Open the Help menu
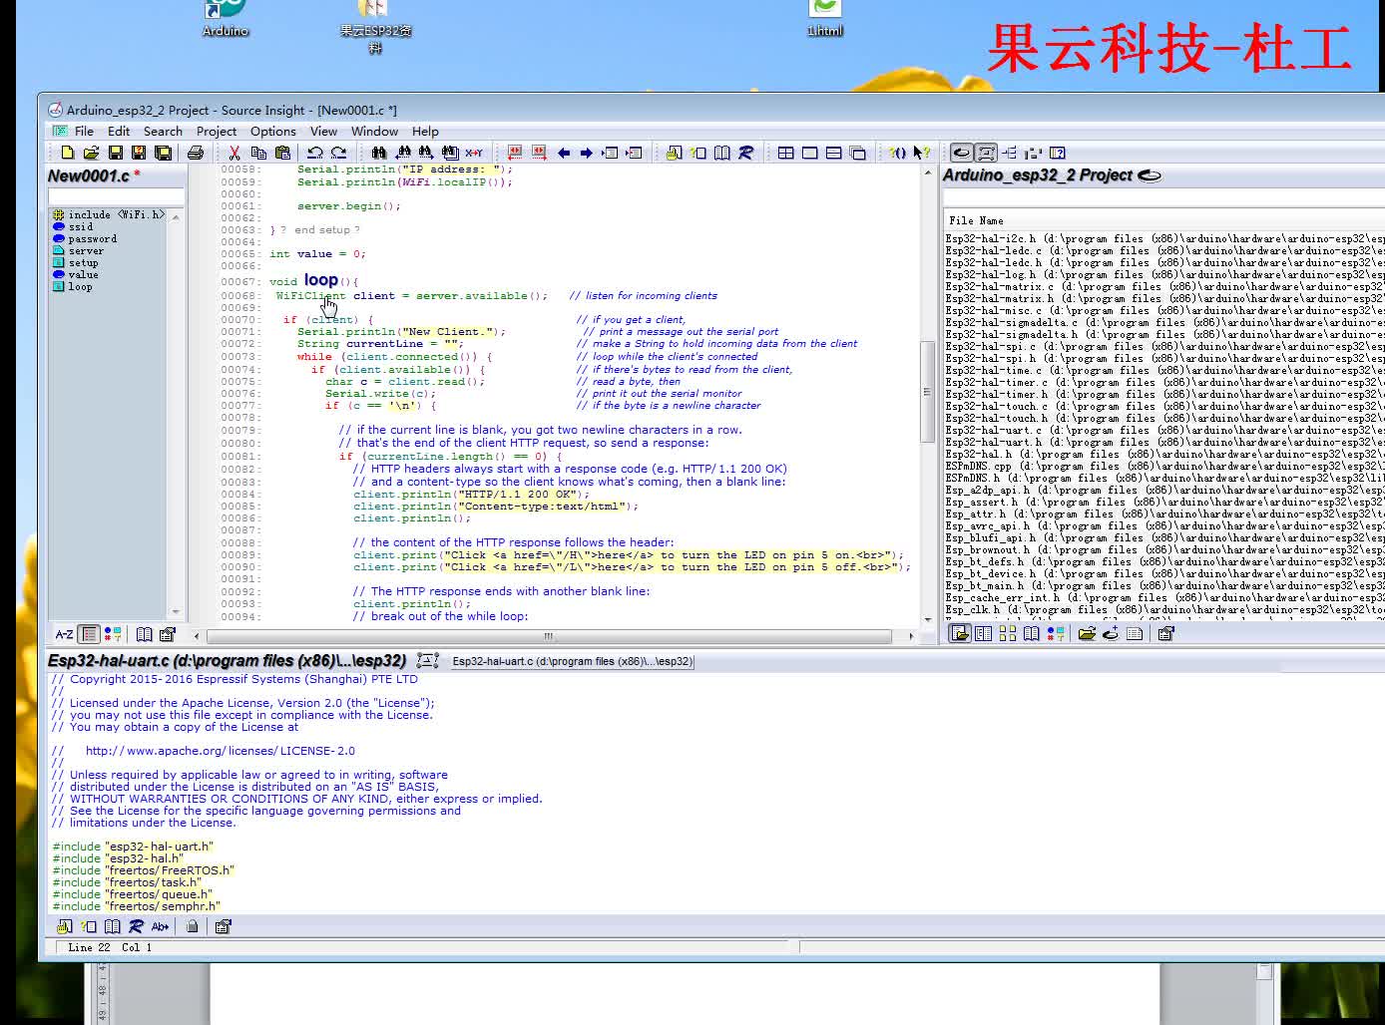 coord(425,131)
